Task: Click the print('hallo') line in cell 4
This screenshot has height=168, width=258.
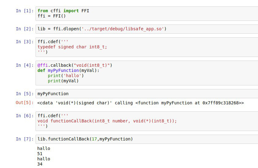Action: pyautogui.click(x=66, y=76)
